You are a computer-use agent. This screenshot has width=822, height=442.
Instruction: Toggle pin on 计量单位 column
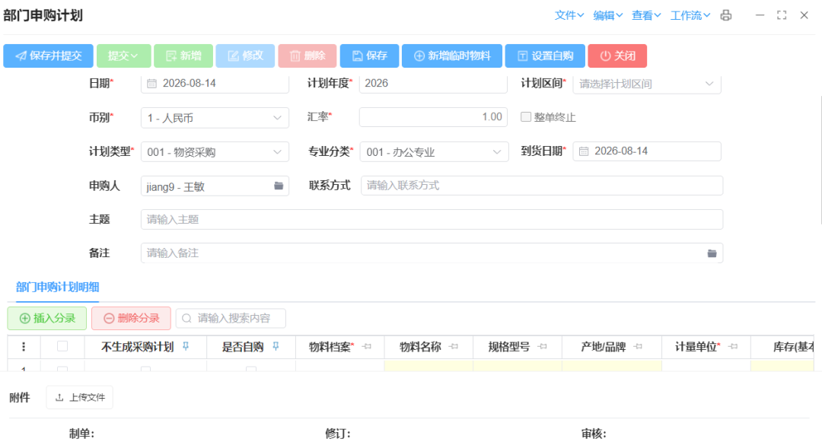click(734, 346)
